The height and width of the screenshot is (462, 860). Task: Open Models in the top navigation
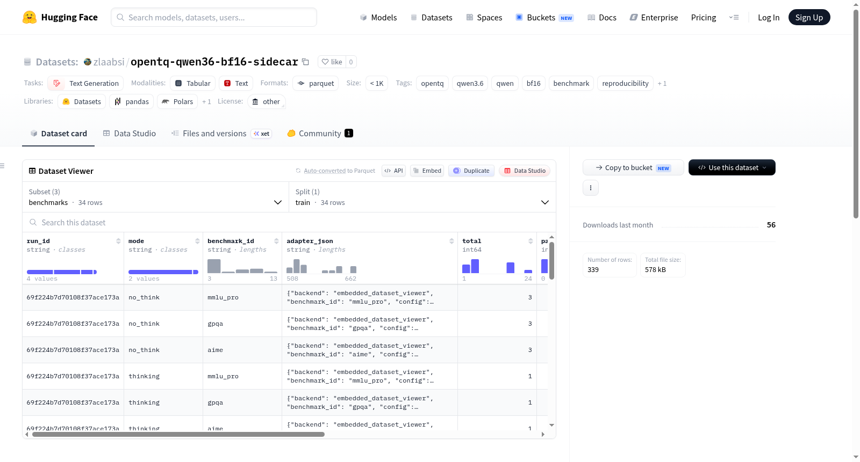click(x=378, y=17)
